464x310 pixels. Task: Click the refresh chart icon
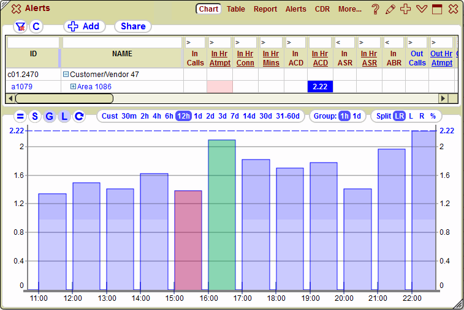point(79,116)
